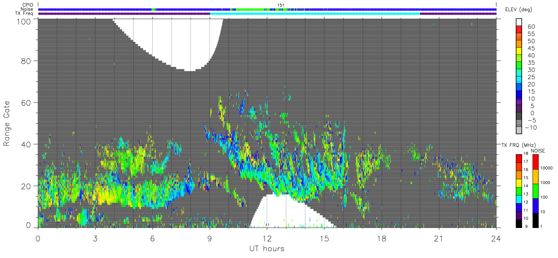Click x-axis tick label '18'
The image size is (558, 258).
click(381, 238)
